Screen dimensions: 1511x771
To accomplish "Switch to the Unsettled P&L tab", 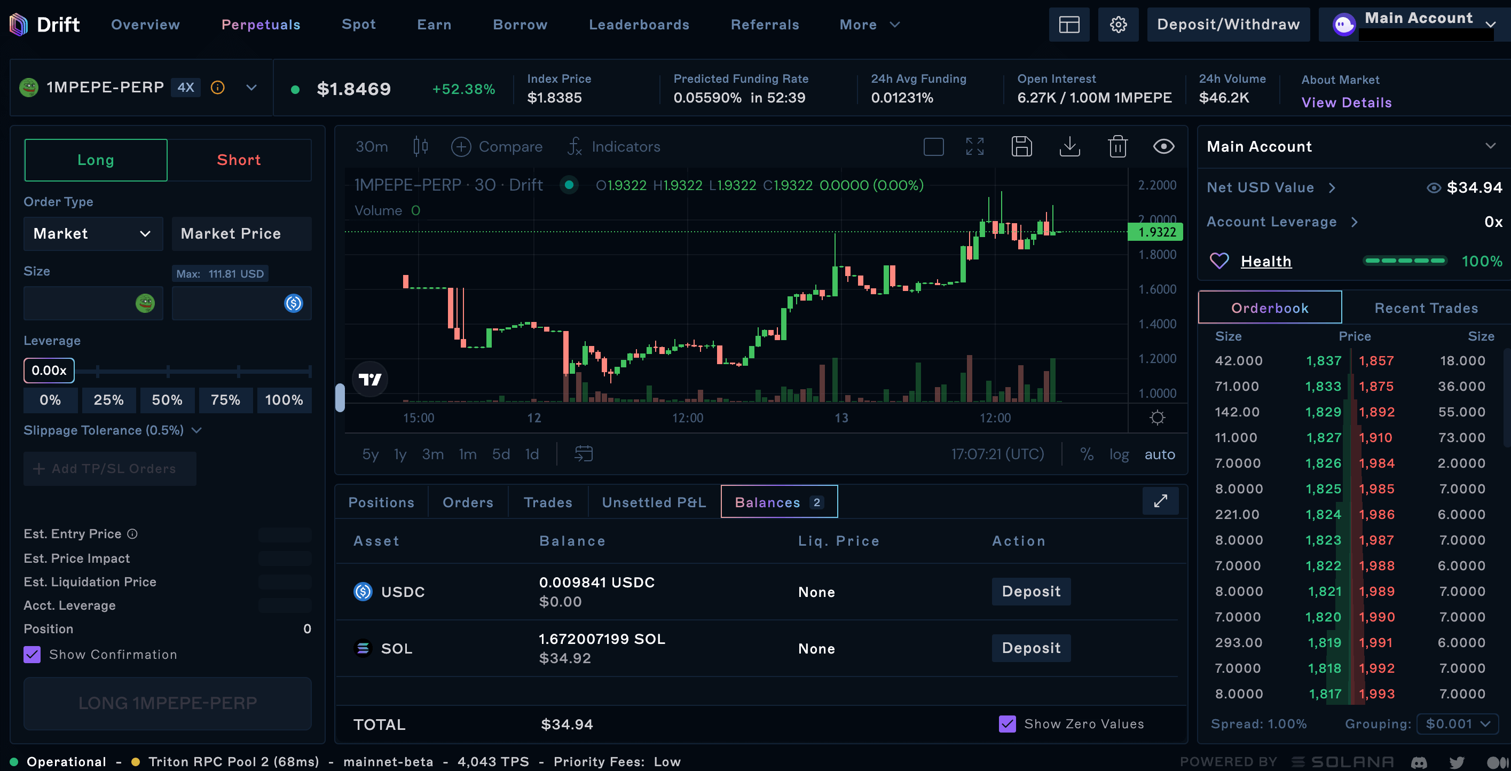I will coord(654,502).
